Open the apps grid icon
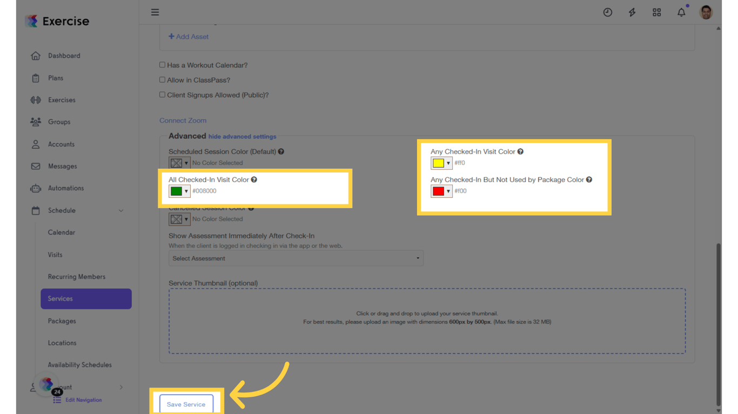The width and height of the screenshot is (738, 414). click(657, 12)
